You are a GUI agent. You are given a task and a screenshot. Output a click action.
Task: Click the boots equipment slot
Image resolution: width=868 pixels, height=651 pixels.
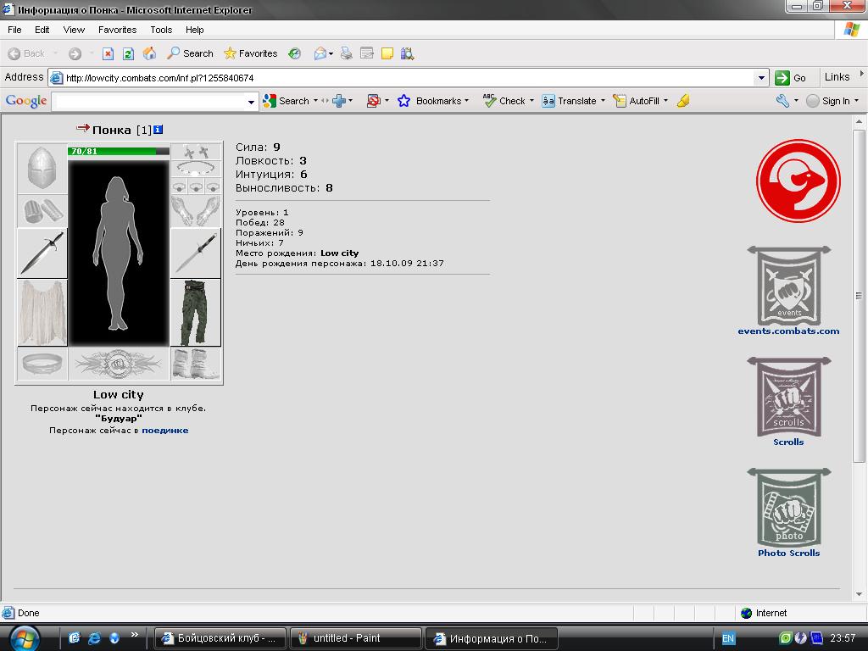[196, 364]
